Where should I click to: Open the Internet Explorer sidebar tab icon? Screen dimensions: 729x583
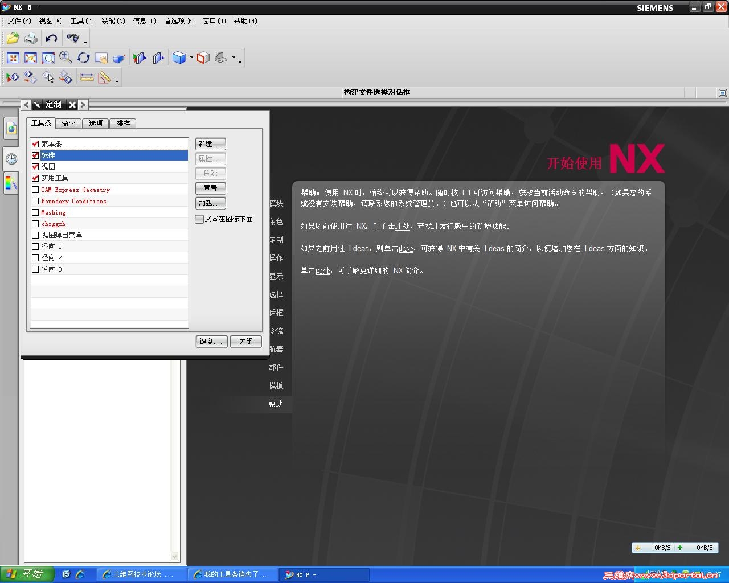click(x=11, y=129)
